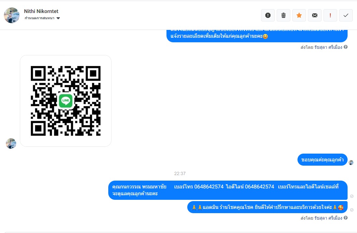Viewport: 357px width, 233px height.
Task: Click delivered check beside phone number message
Action: [352, 196]
